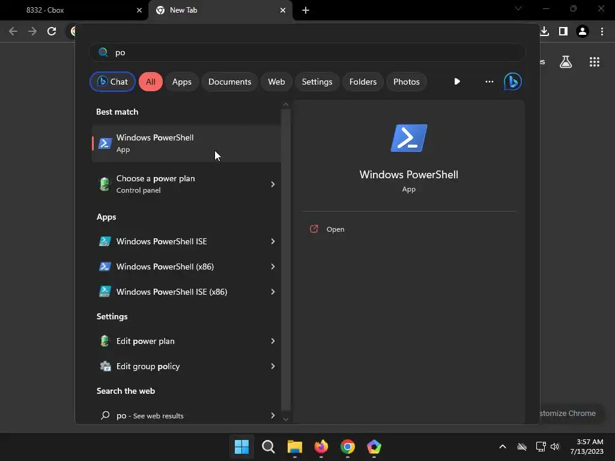Viewport: 615px width, 461px height.
Task: Expand Windows PowerShell ISE (x86) chevron
Action: coord(273,292)
